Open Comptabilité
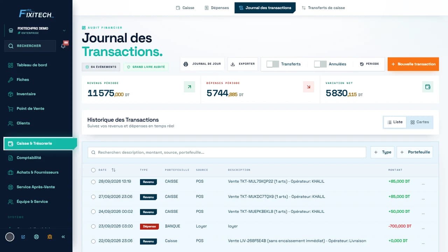Screen dimensions: 448x252 click(29, 158)
